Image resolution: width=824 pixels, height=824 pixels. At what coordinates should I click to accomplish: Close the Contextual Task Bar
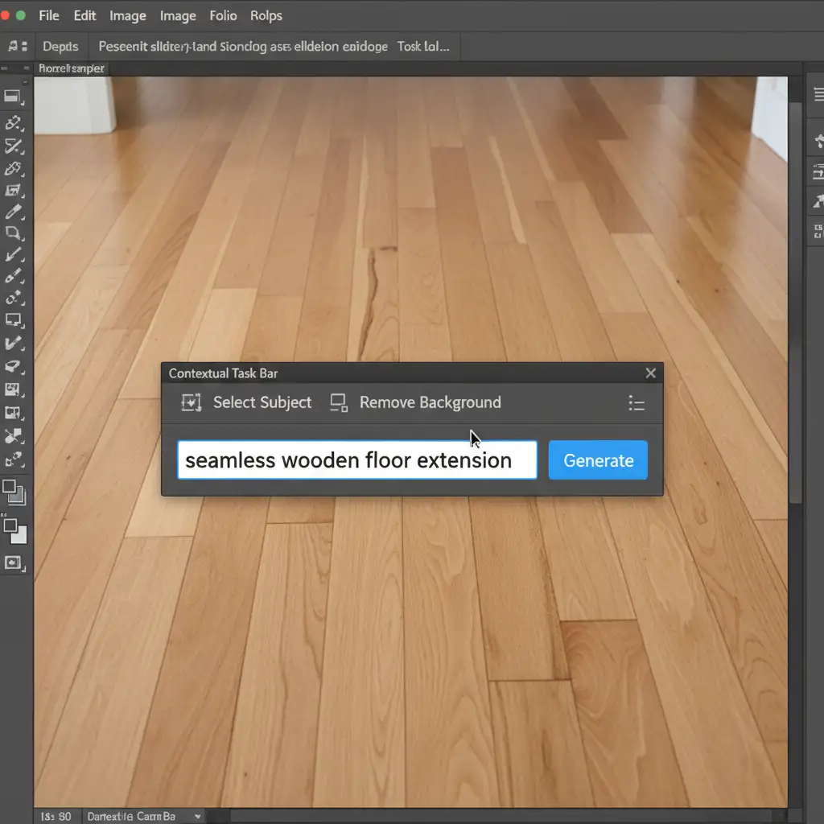(x=651, y=373)
